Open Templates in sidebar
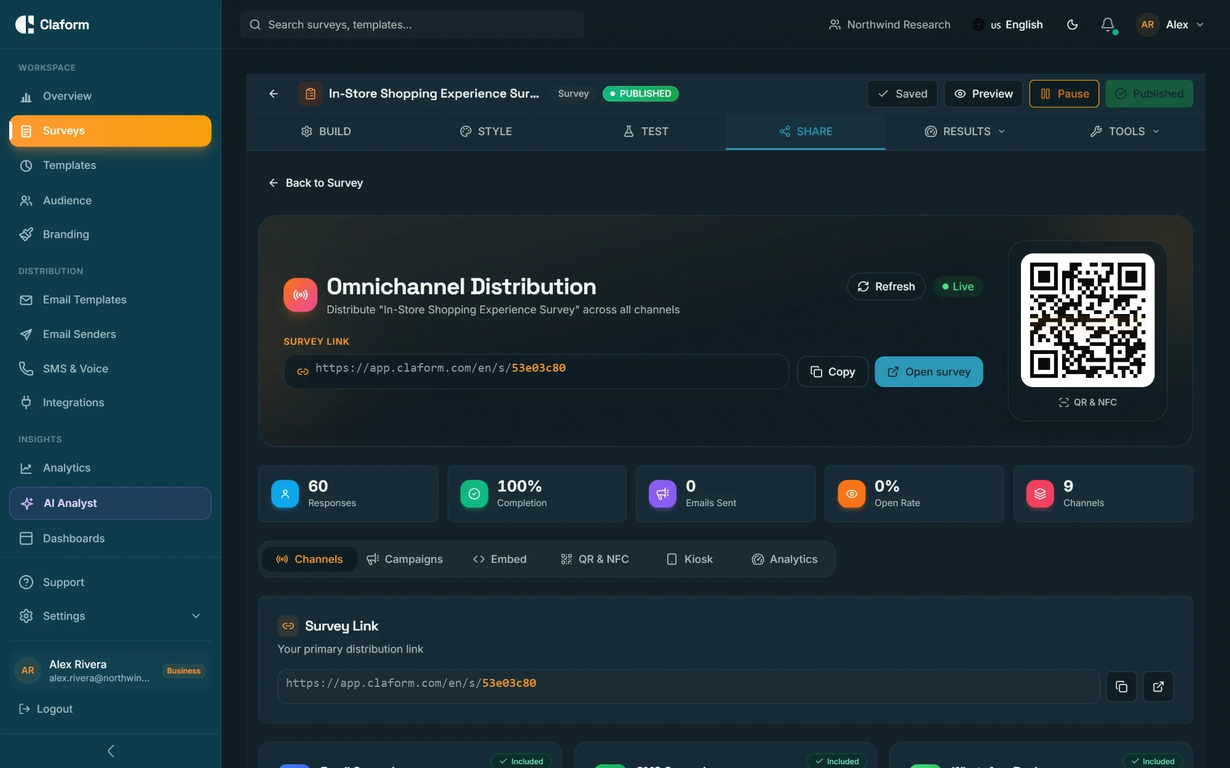 click(x=110, y=165)
